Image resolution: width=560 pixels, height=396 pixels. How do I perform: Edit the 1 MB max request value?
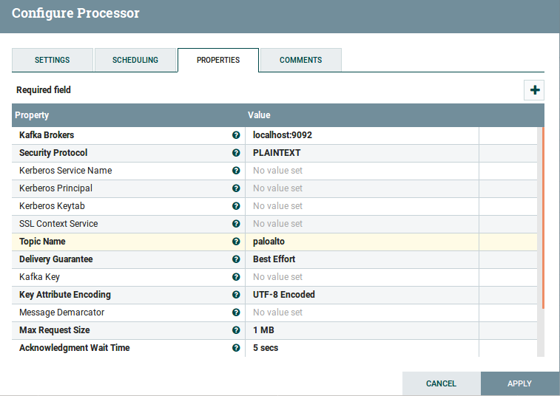362,330
